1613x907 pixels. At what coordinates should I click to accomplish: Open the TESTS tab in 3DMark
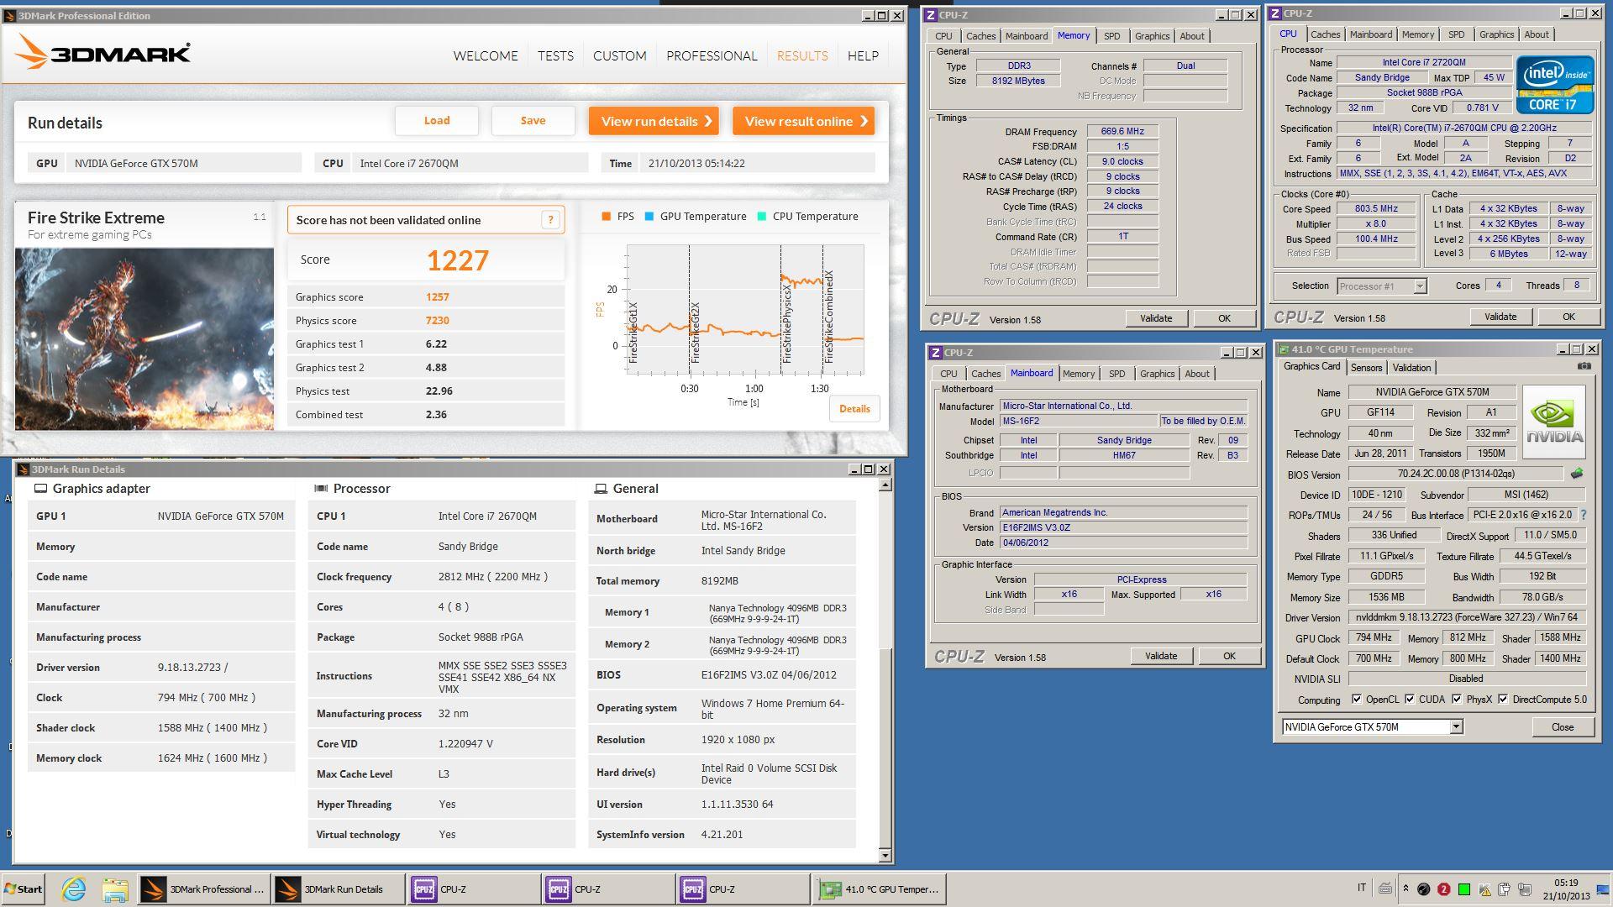(x=555, y=55)
